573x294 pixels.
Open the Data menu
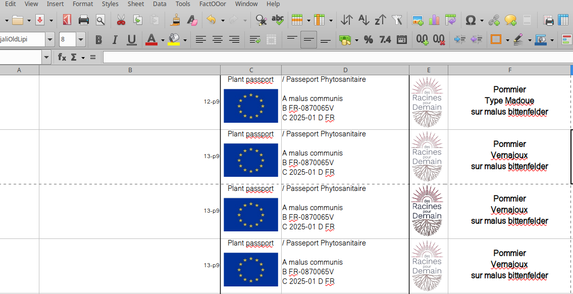pos(160,4)
